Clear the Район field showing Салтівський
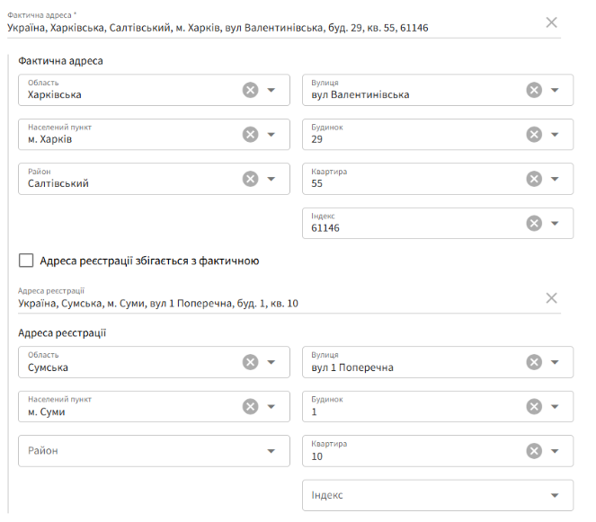This screenshot has height=522, width=596. click(x=250, y=179)
